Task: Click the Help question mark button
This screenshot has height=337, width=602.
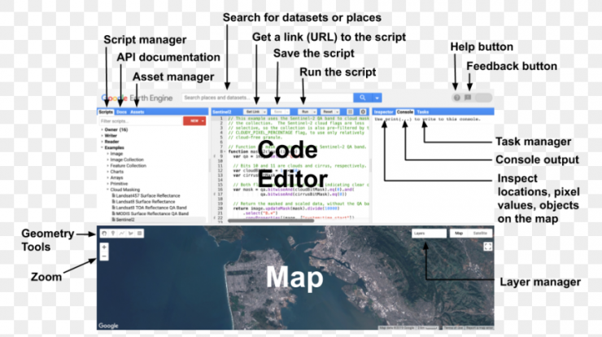Action: click(456, 98)
